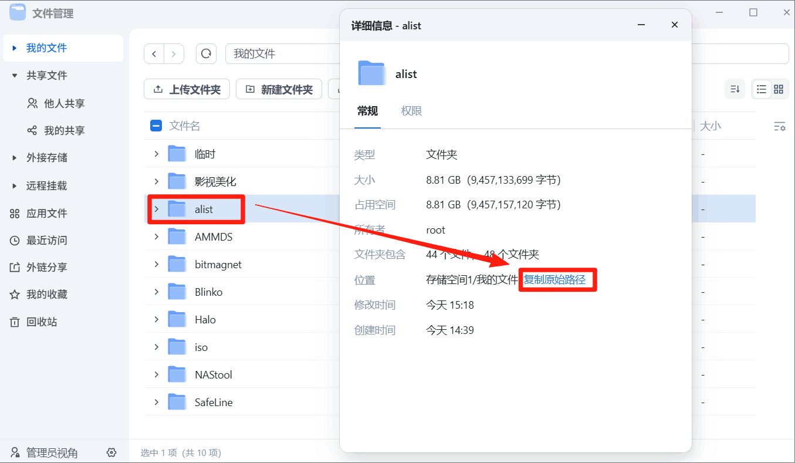This screenshot has height=463, width=795.
Task: Open 回收站 recycle bin
Action: click(x=41, y=322)
